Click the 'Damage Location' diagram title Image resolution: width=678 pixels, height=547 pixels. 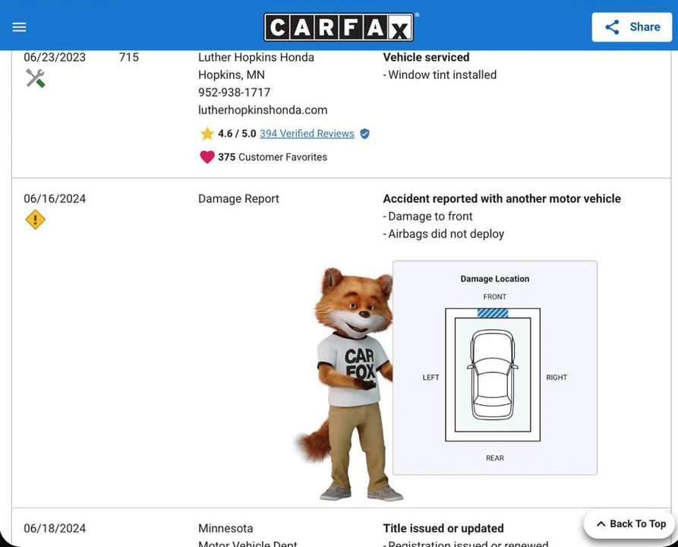495,279
